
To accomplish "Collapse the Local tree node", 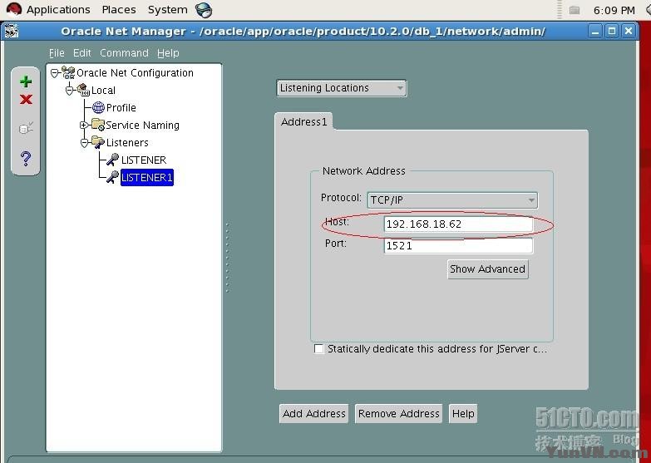I will (69, 91).
